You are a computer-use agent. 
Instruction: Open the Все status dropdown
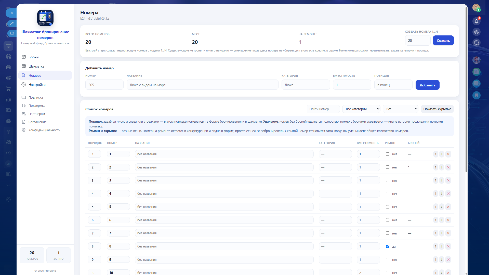400,109
